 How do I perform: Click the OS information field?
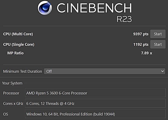(95, 114)
